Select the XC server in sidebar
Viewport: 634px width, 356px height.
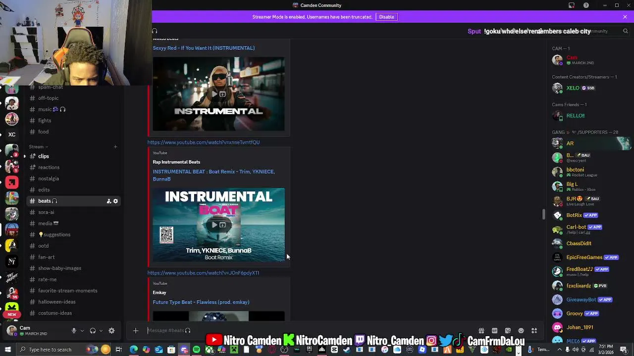[x=12, y=134]
